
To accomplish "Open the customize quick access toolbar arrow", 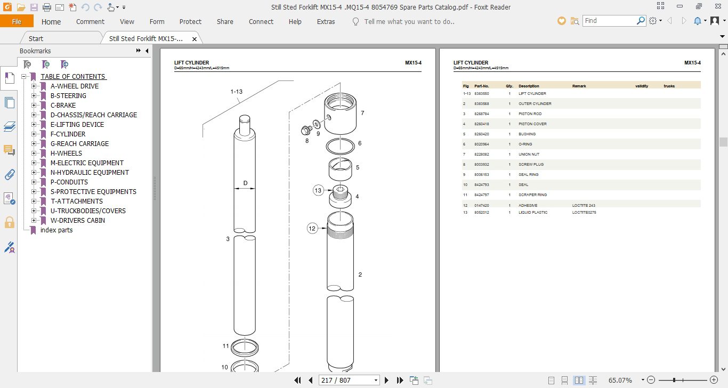I will tap(124, 7).
